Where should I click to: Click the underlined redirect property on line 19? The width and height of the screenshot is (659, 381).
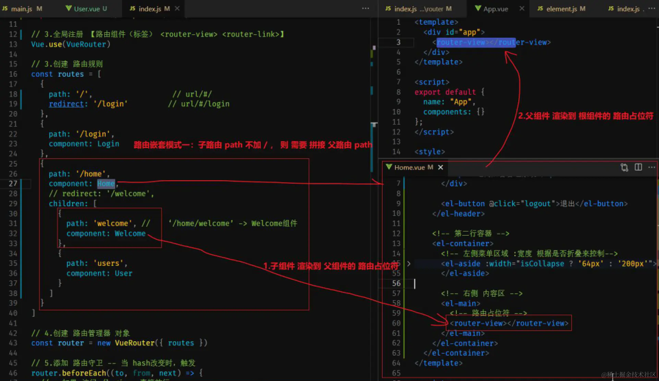pos(66,104)
